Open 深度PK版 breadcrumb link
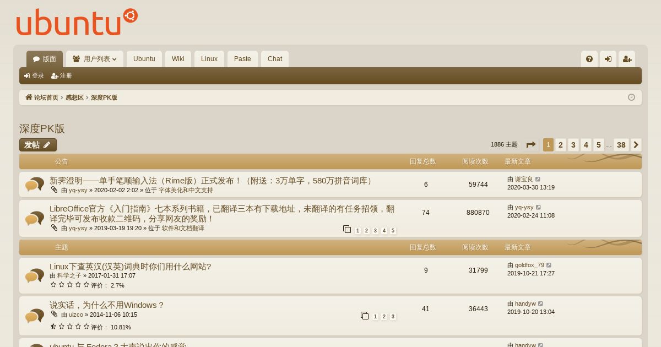 tap(104, 97)
